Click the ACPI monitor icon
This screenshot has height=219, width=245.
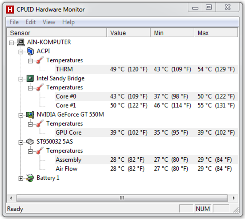(30, 51)
